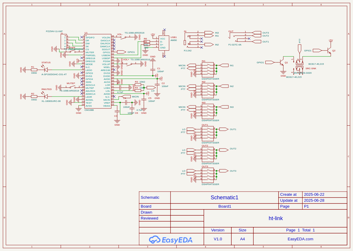Click transistor Q1 symbol
353x251 pixels.
coord(282,62)
